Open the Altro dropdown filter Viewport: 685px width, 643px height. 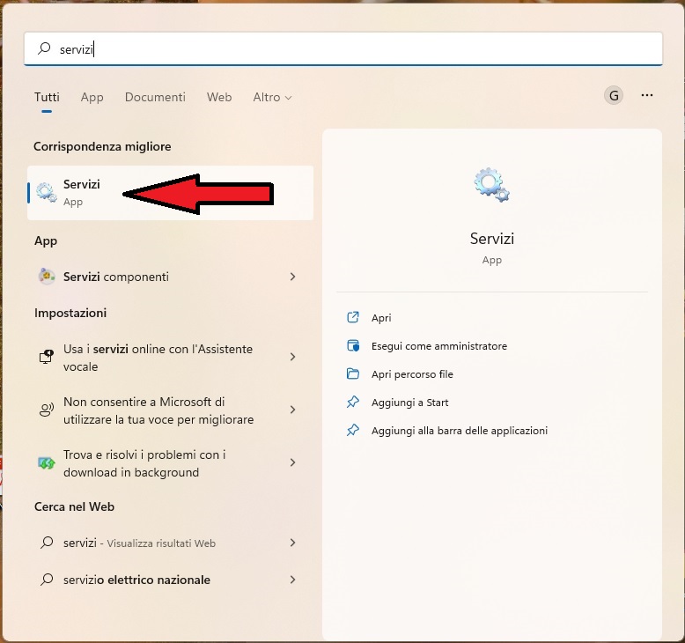[272, 97]
